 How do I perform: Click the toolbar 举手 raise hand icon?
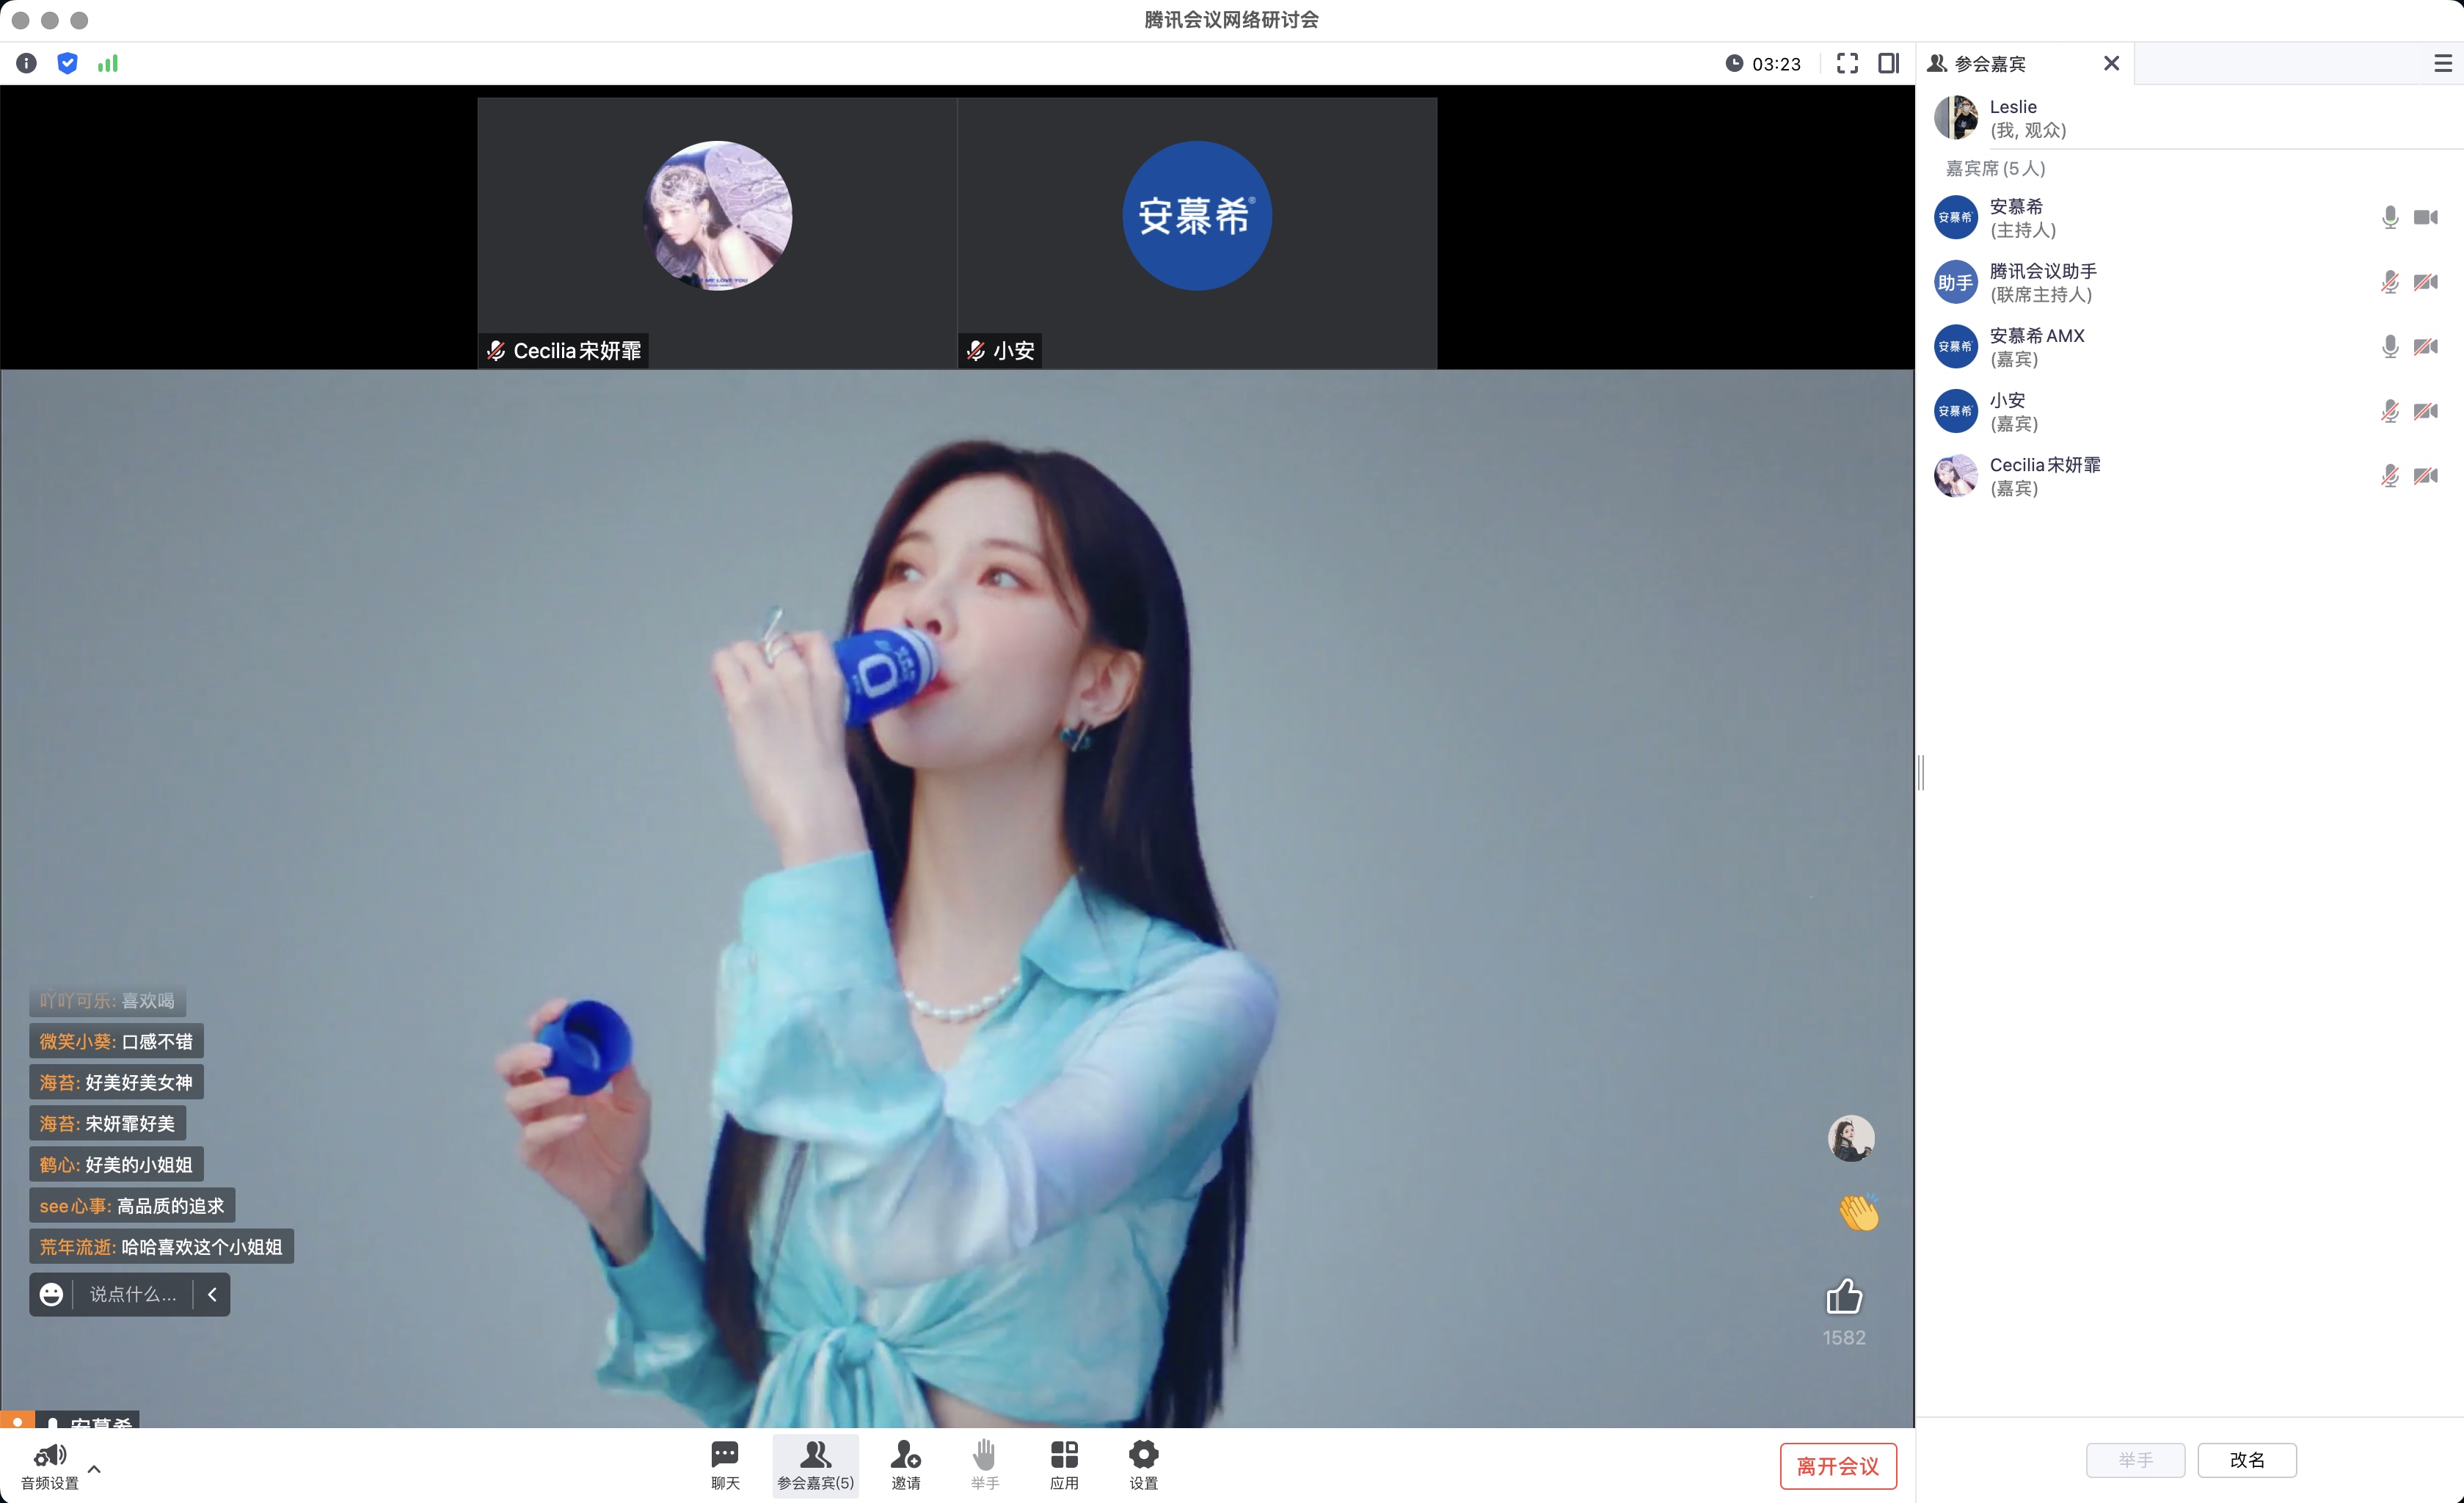(x=985, y=1465)
